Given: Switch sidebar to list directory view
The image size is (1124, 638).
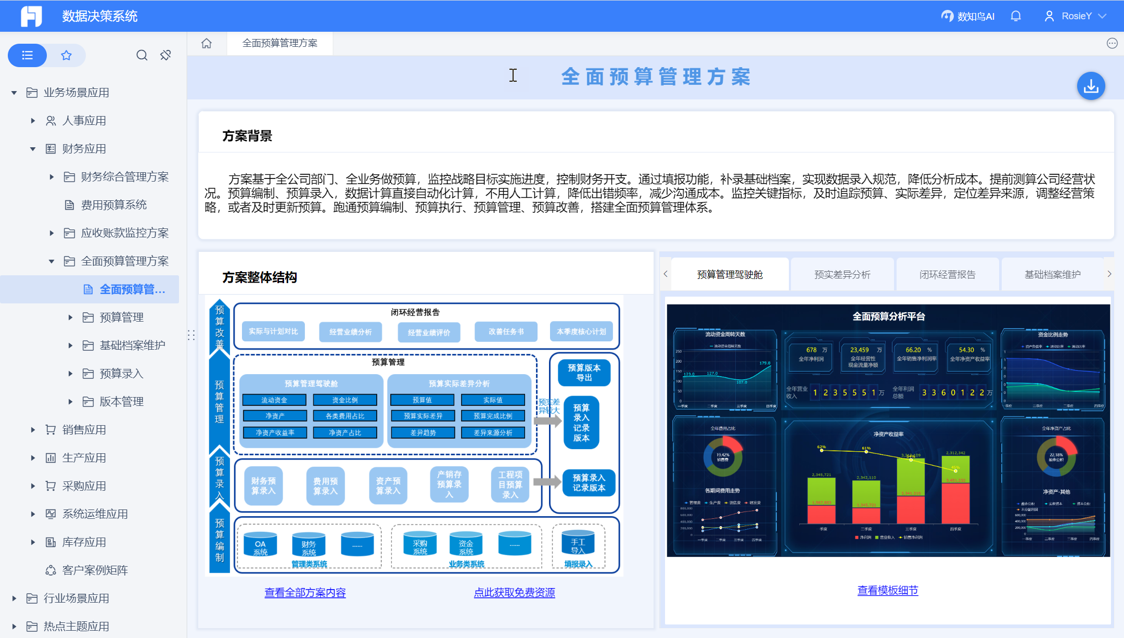Looking at the screenshot, I should (28, 55).
